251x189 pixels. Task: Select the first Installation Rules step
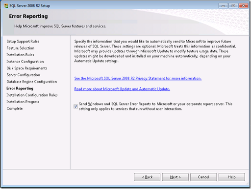[20, 55]
